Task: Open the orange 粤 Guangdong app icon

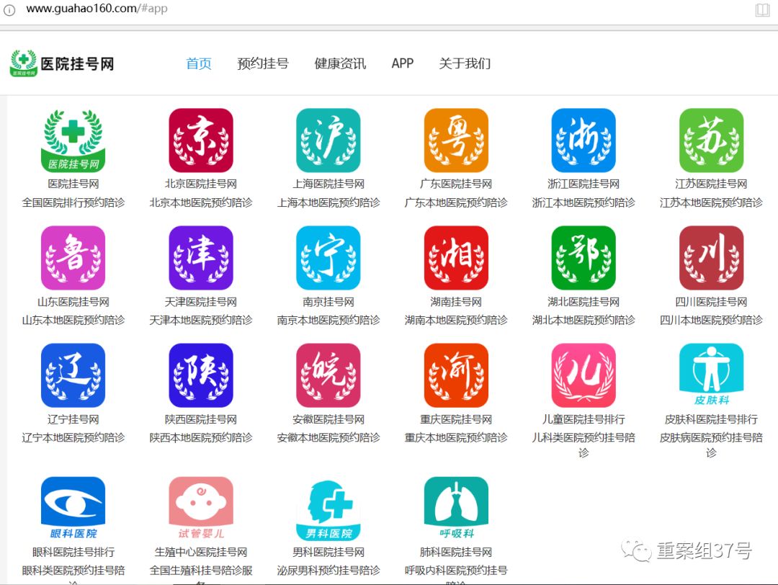Action: pos(456,140)
